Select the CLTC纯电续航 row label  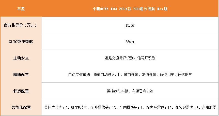tap(21, 42)
